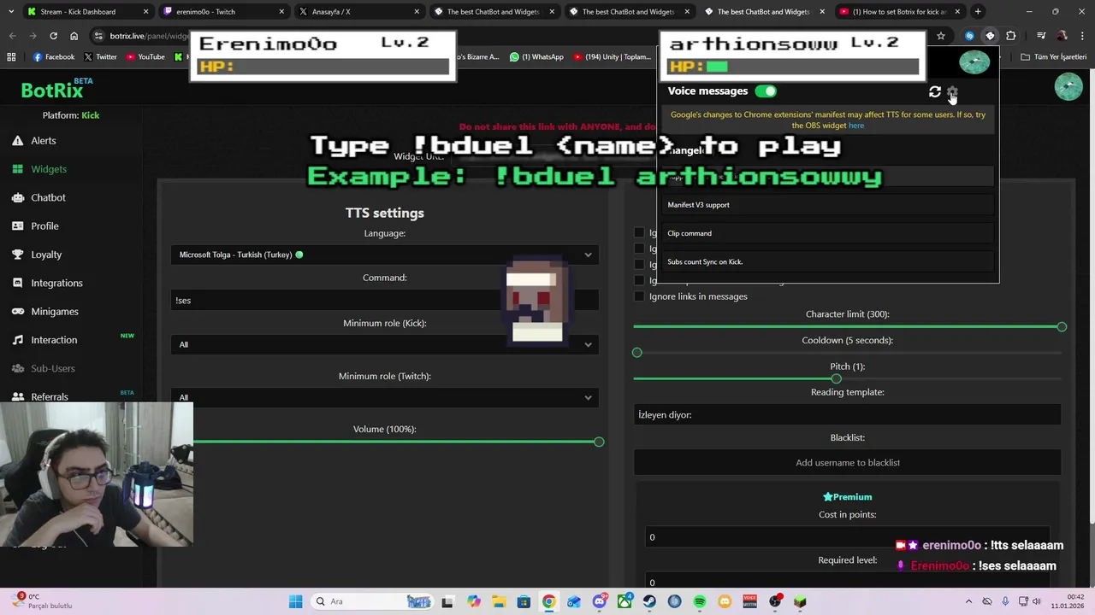Launch Discord from the taskbar
The image size is (1095, 615).
click(x=599, y=601)
